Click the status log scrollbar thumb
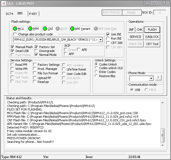The height and width of the screenshot is (160, 171). [162, 135]
